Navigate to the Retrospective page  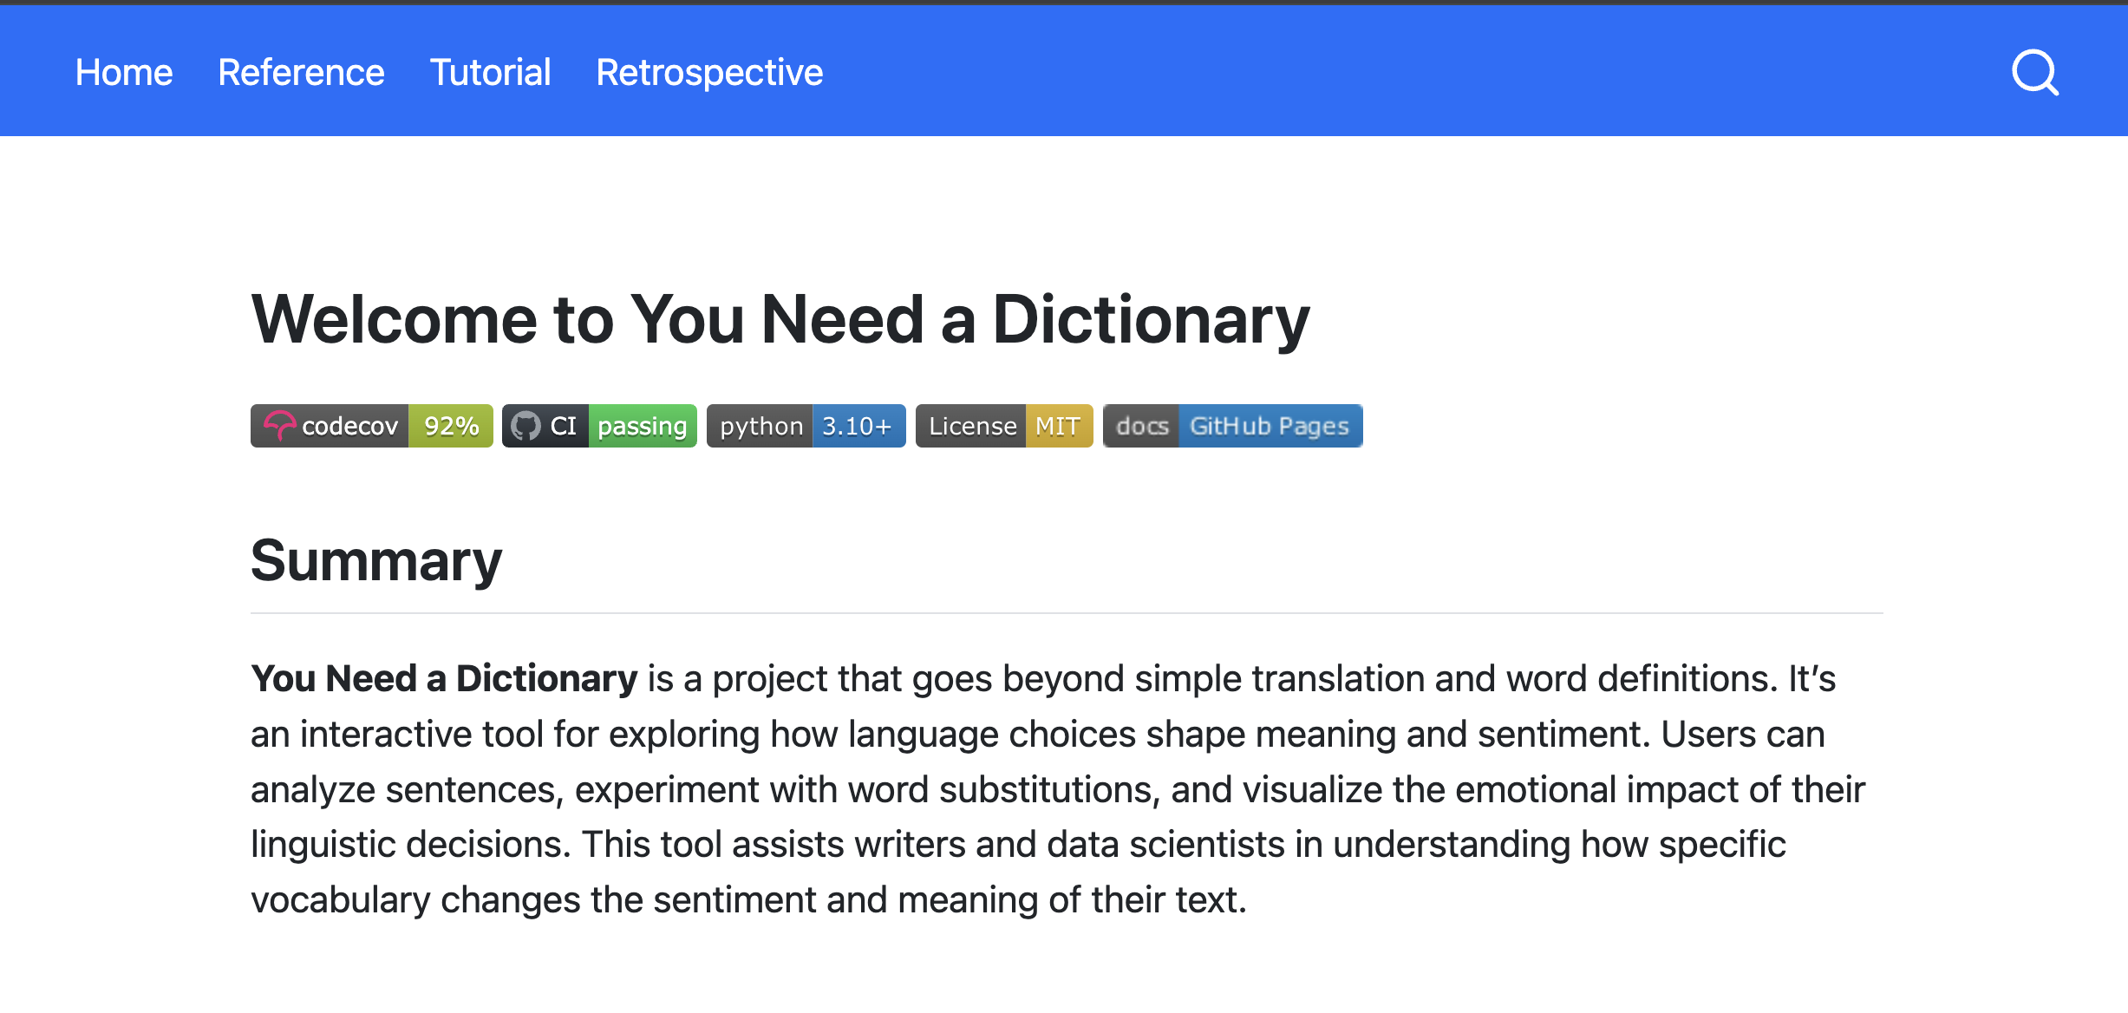(x=709, y=73)
